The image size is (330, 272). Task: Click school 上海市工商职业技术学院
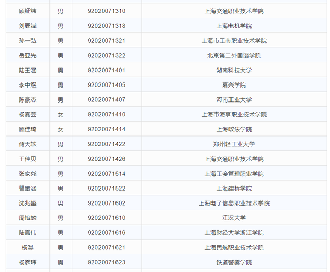234,41
